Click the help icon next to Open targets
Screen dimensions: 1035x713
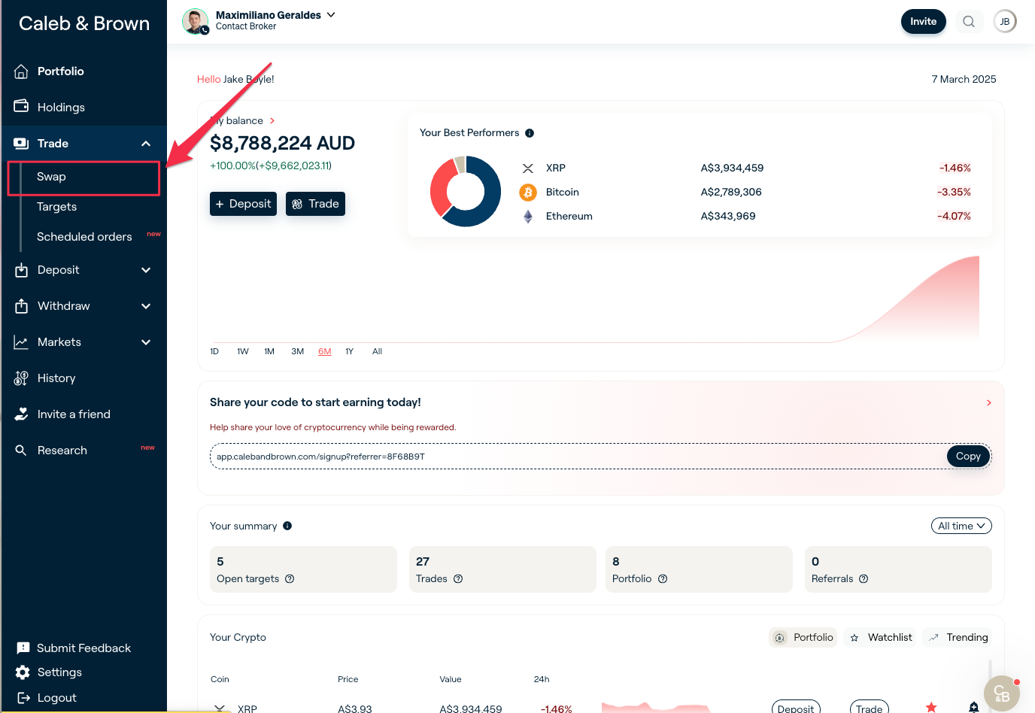[290, 579]
